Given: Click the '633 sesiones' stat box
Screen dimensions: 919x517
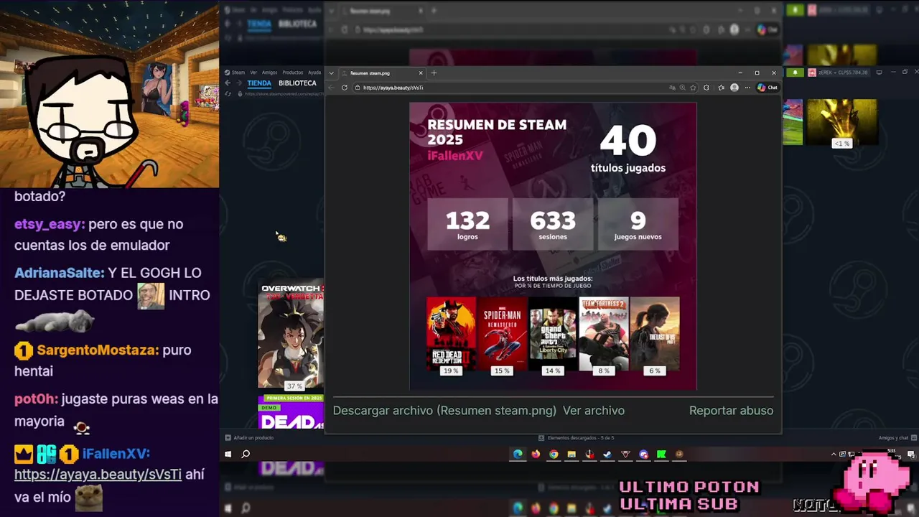Looking at the screenshot, I should click(x=553, y=224).
